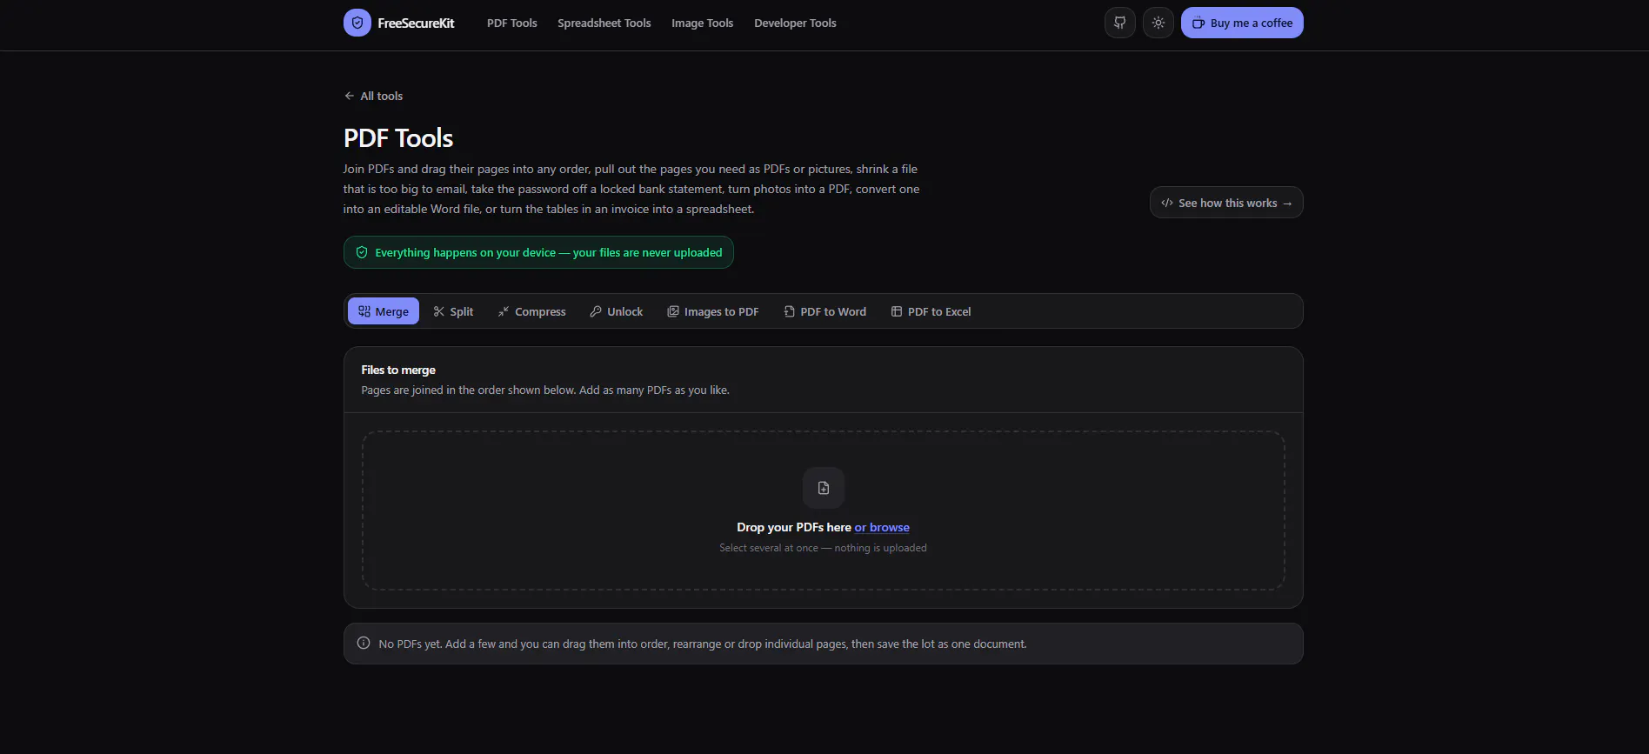Switch to the PDF to Excel tab
Image resolution: width=1649 pixels, height=754 pixels.
[931, 311]
